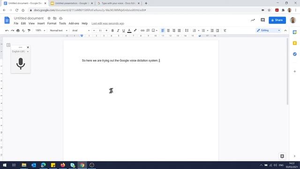Increase font size with plus button
Viewport: 300px width, 169px height.
click(106, 31)
